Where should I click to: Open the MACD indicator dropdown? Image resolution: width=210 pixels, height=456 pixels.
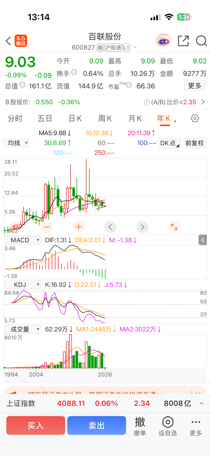point(23,240)
